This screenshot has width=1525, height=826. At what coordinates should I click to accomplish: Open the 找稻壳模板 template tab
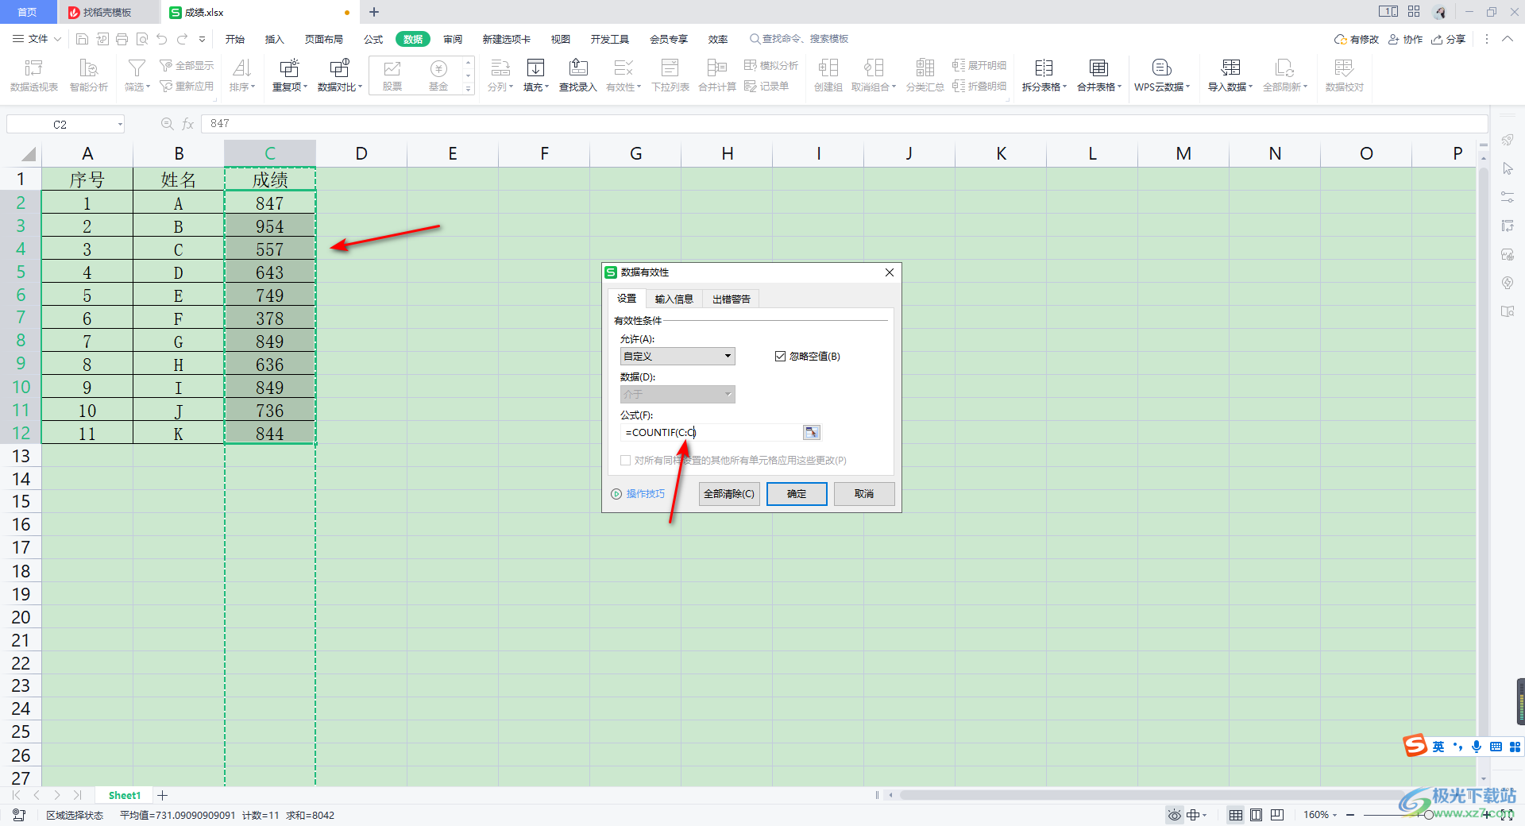(107, 12)
